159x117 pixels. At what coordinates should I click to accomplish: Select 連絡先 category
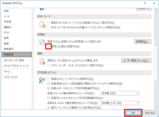17,27
